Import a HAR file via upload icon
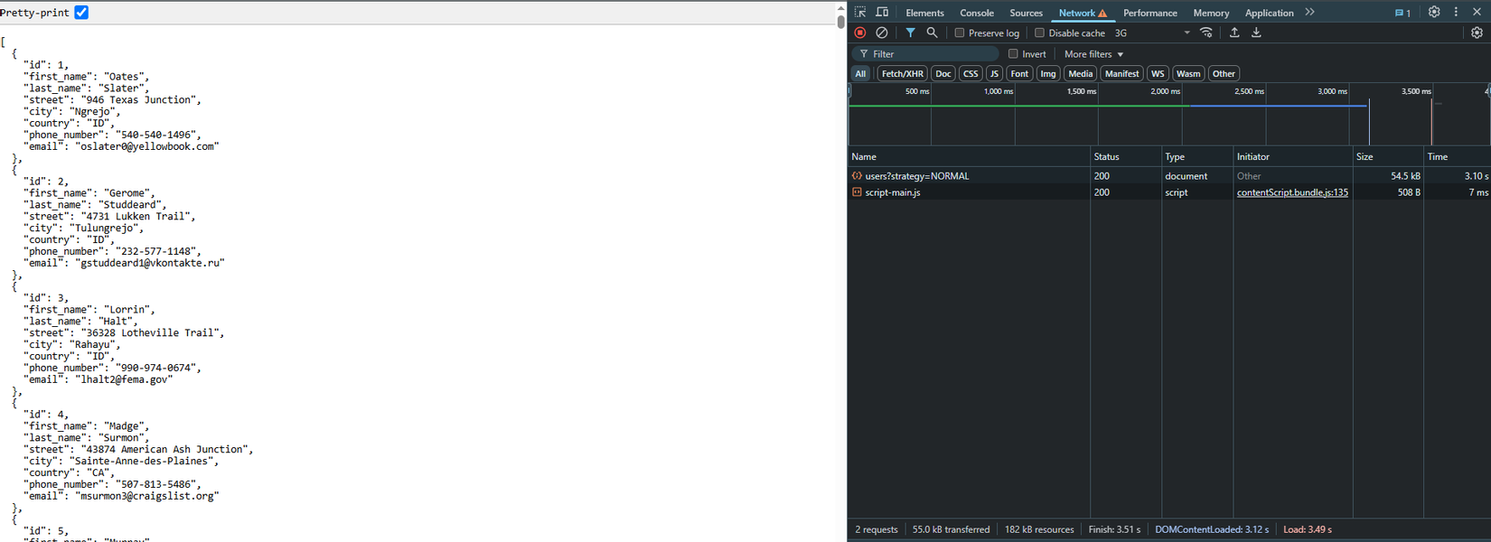This screenshot has height=542, width=1491. click(1234, 33)
